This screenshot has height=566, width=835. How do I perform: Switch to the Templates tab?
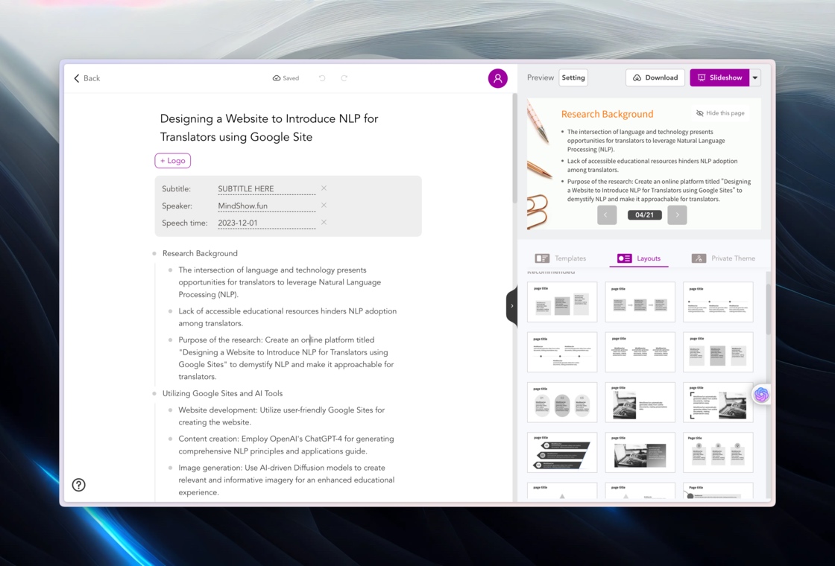click(561, 258)
